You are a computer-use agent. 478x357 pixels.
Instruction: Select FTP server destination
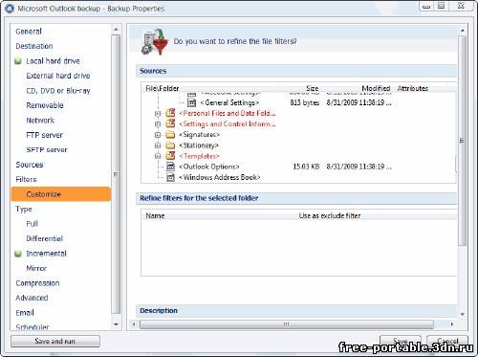coord(44,135)
